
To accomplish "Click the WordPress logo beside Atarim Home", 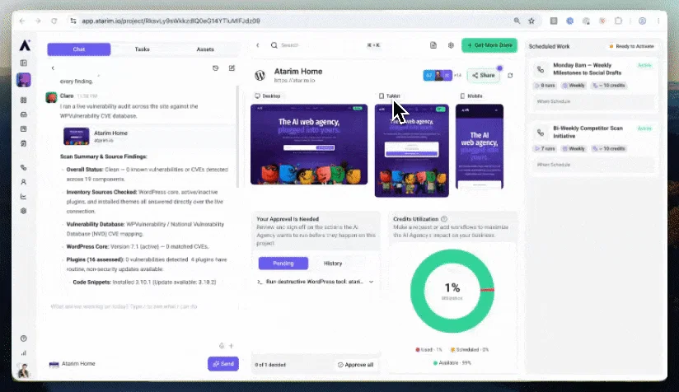I will click(260, 75).
